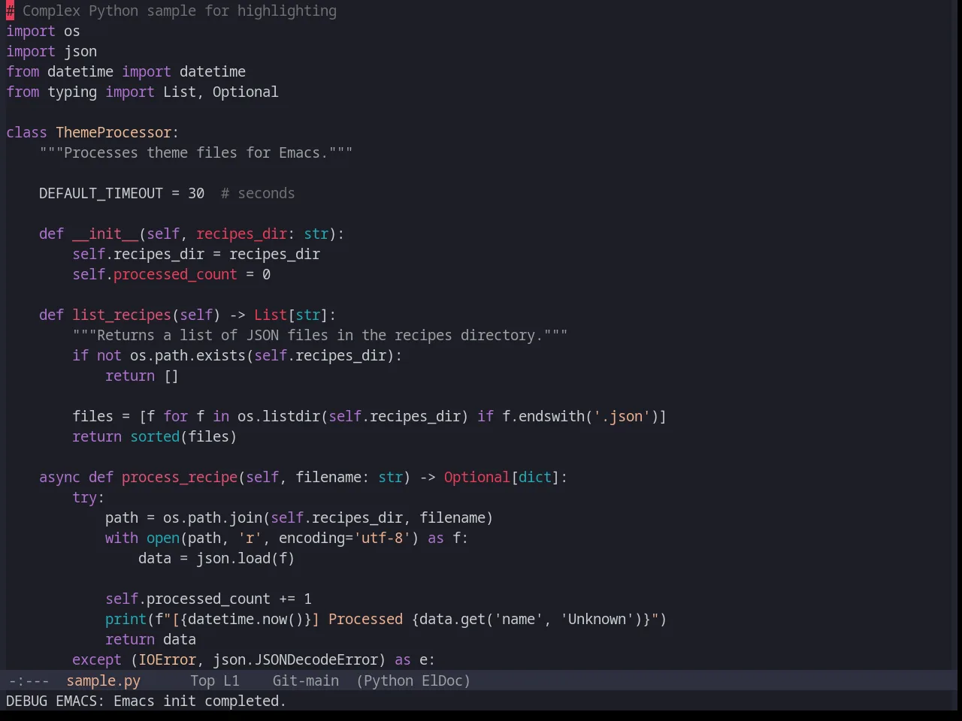Click the __init__ method name
Screen dimensions: 962x721
[x=105, y=234]
